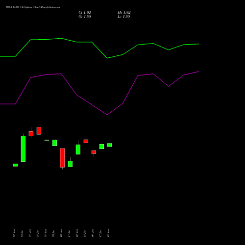Select the red candle for 15 Jan
Viewport: 245px width, 245px height.
point(86,141)
